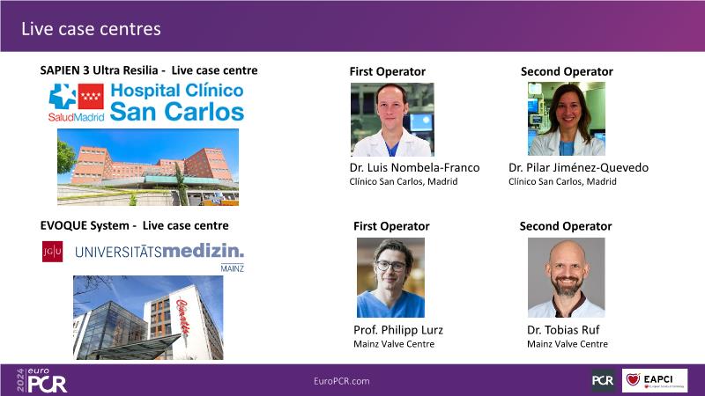Click the San Carlos hospital building photo
Image resolution: width=705 pixels, height=396 pixels.
coord(148,166)
